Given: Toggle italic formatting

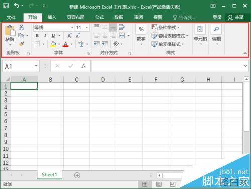Looking at the screenshot, I should [x=45, y=36].
